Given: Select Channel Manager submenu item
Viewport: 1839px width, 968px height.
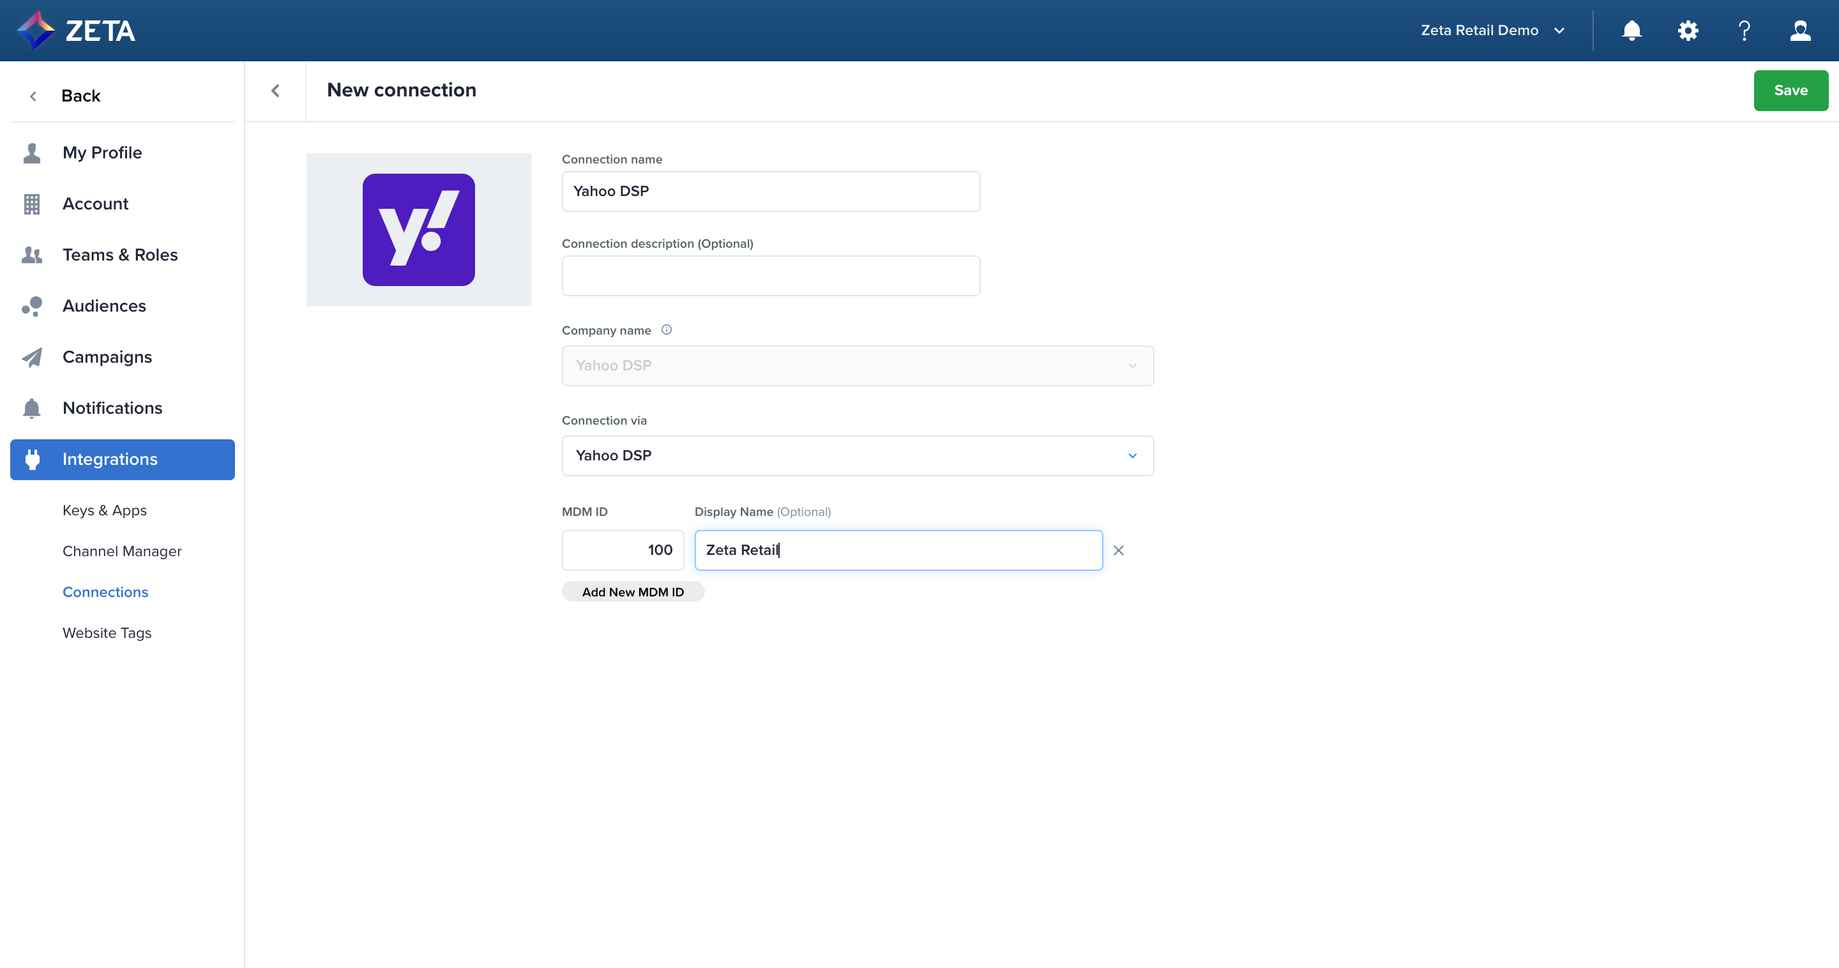Looking at the screenshot, I should 122,551.
